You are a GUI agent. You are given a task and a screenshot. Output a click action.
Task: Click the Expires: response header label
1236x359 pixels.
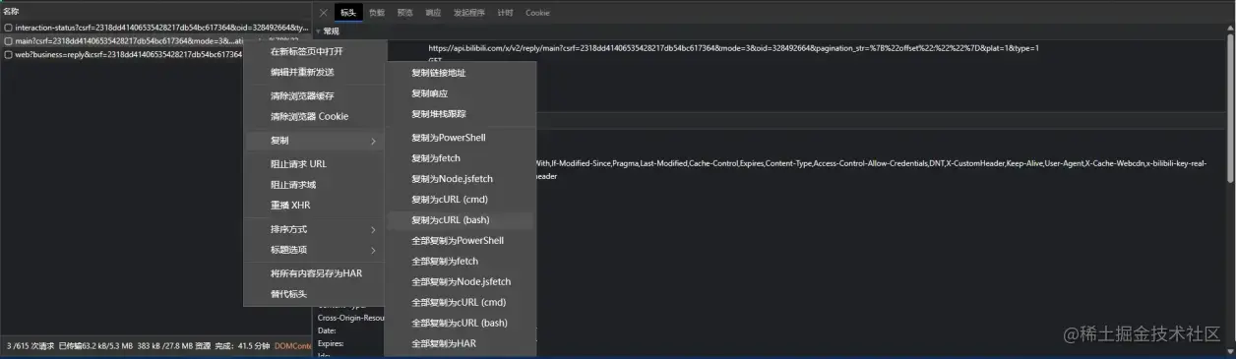click(x=331, y=343)
